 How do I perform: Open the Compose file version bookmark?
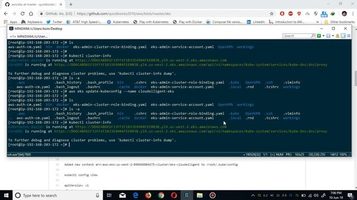point(224,22)
